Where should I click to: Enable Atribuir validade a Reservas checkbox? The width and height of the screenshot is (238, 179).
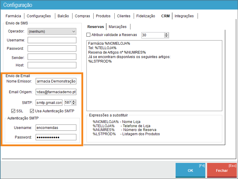point(88,35)
